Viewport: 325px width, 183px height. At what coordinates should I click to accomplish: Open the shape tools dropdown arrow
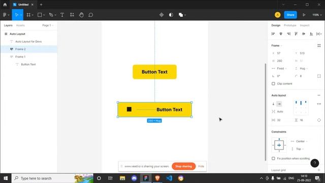pos(44,15)
